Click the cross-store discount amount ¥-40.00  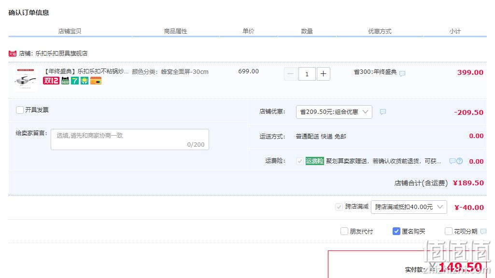pyautogui.click(x=469, y=208)
